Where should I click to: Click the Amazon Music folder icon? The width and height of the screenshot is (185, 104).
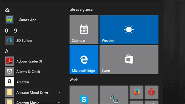(x=10, y=101)
